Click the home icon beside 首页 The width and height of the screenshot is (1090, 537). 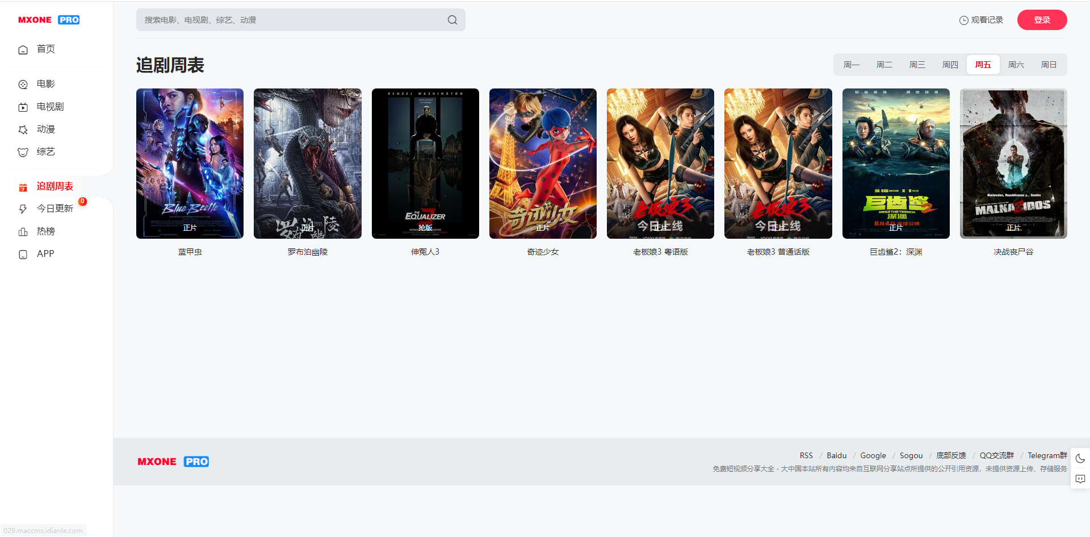(23, 50)
